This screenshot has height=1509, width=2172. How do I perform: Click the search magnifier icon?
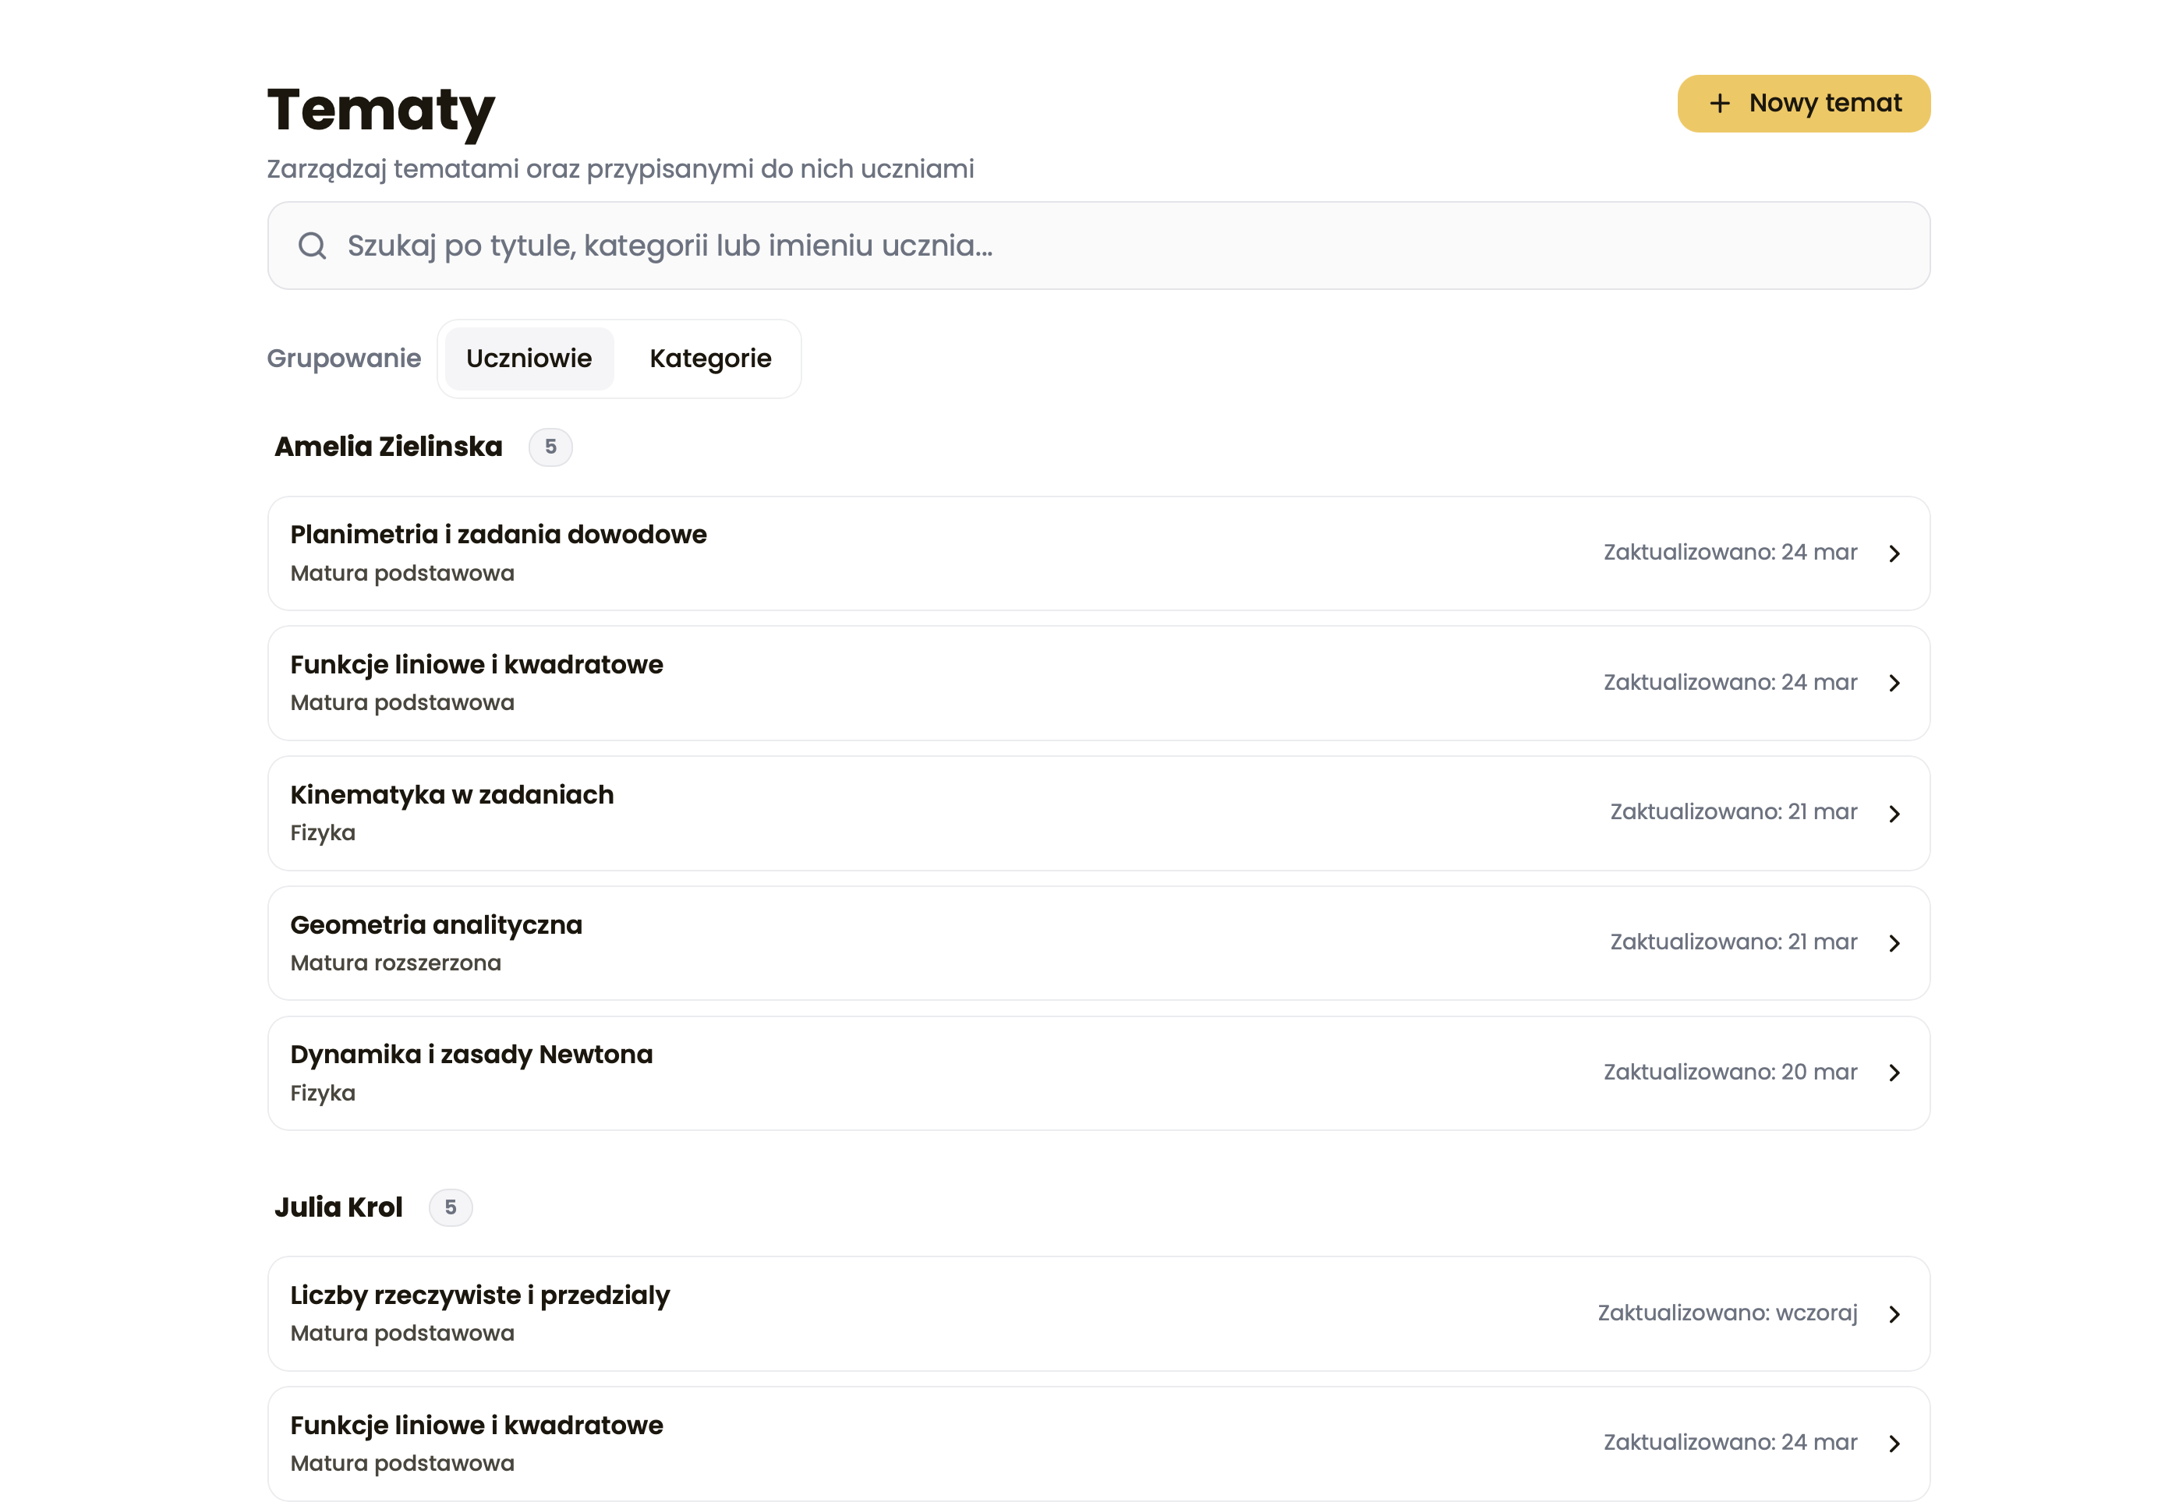pos(312,246)
